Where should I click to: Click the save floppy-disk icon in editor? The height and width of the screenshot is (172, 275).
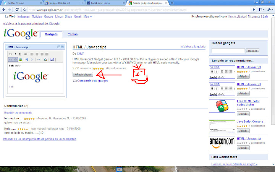click(52, 60)
